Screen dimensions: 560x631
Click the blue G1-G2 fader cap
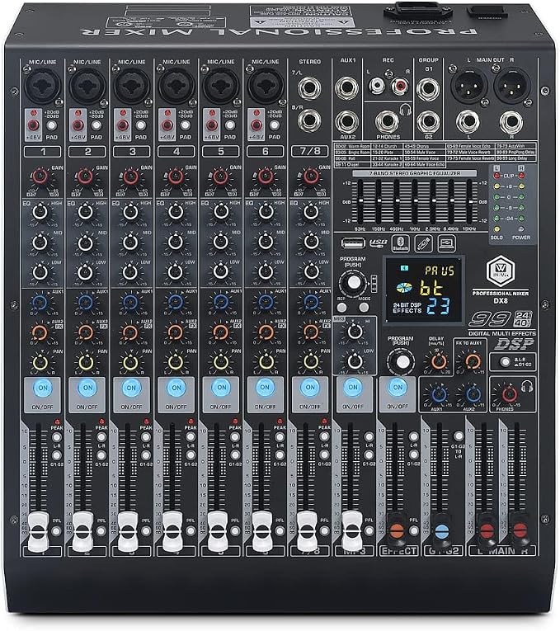pos(442,530)
